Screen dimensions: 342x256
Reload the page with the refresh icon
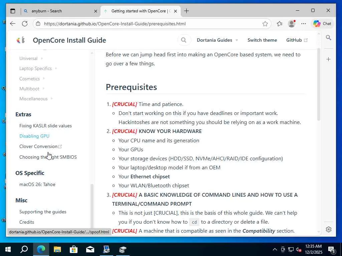point(25,24)
